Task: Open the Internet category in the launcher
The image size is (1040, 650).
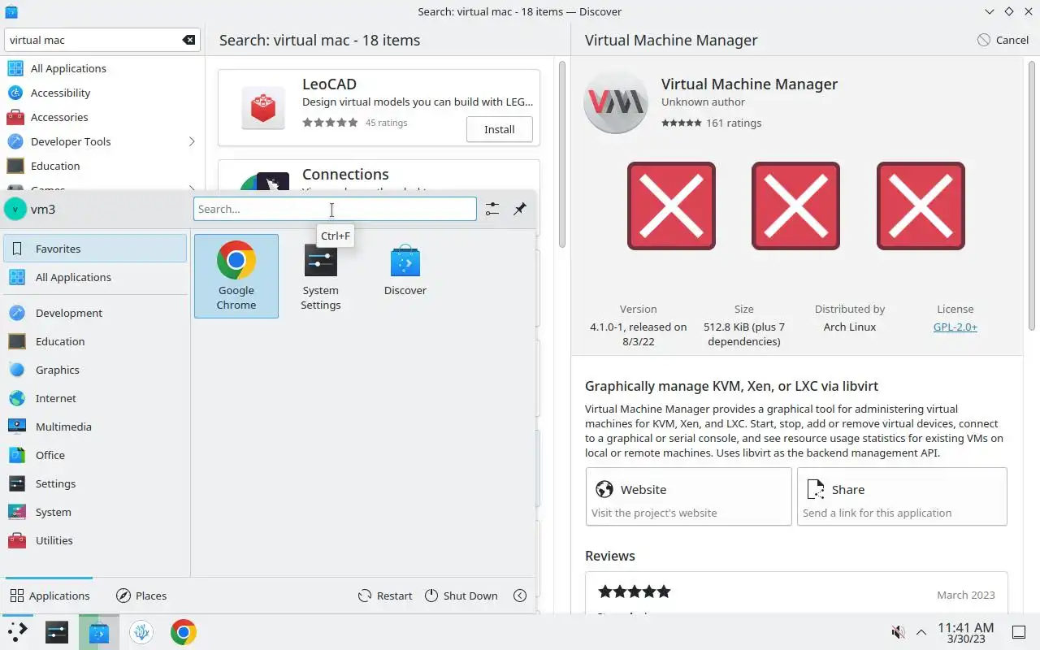Action: point(96,398)
